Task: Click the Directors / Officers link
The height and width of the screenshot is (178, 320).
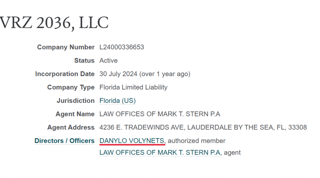Action: tap(64, 141)
